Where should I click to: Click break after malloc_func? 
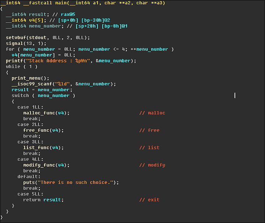32,119
